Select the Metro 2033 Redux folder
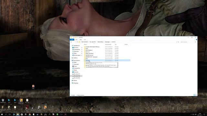Viewport: 207px width, 116px height. point(90,54)
